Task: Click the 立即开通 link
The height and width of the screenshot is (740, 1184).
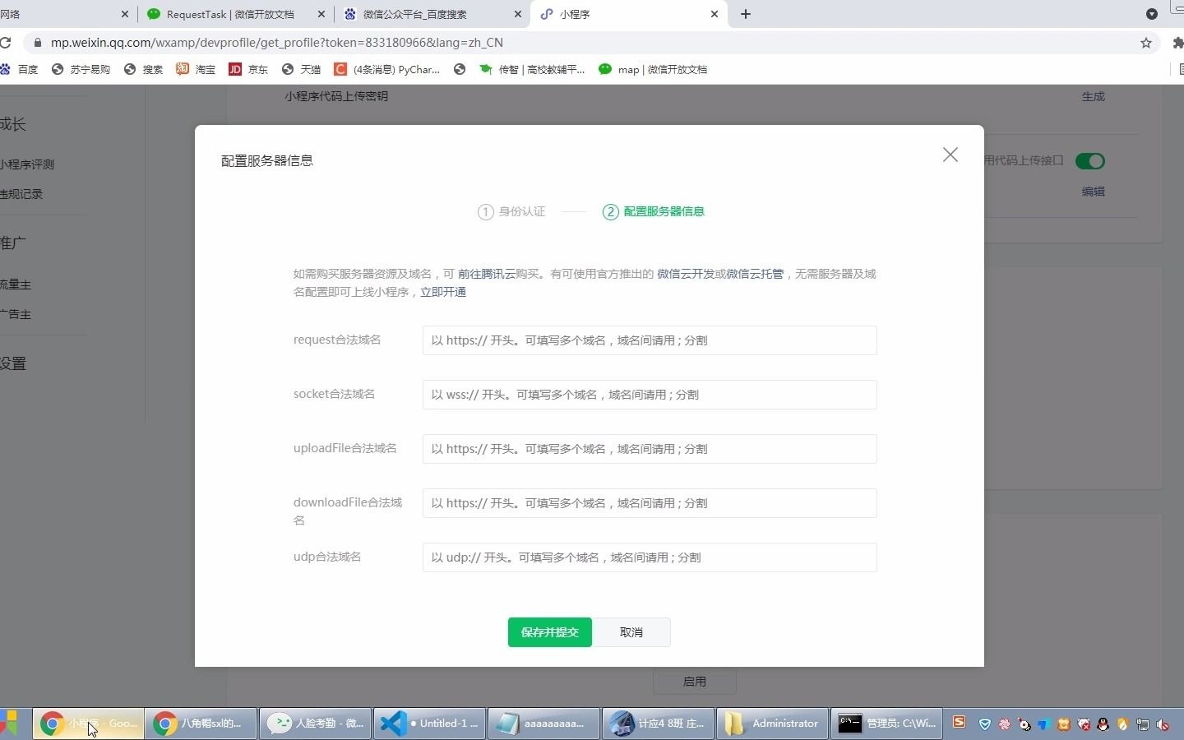Action: coord(443,292)
